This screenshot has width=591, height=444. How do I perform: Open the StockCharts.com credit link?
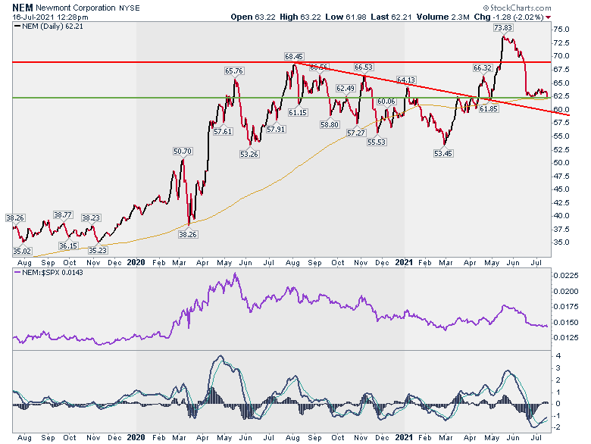[517, 8]
